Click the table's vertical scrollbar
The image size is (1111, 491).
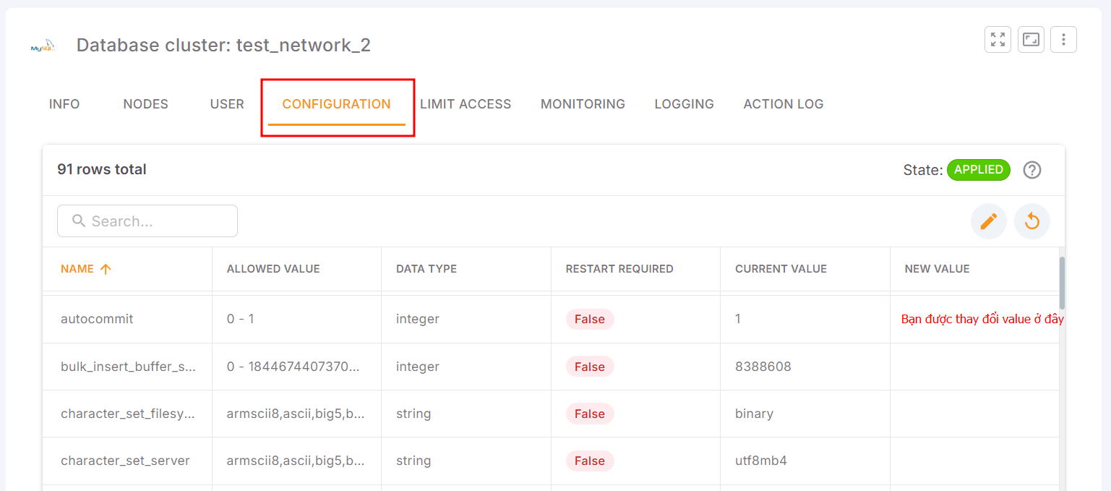[x=1062, y=283]
